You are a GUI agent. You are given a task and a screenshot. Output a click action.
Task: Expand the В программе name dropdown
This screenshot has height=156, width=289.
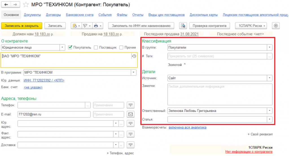click(x=133, y=72)
